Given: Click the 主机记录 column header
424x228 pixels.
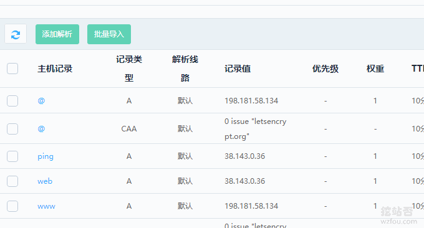Looking at the screenshot, I should (55, 69).
